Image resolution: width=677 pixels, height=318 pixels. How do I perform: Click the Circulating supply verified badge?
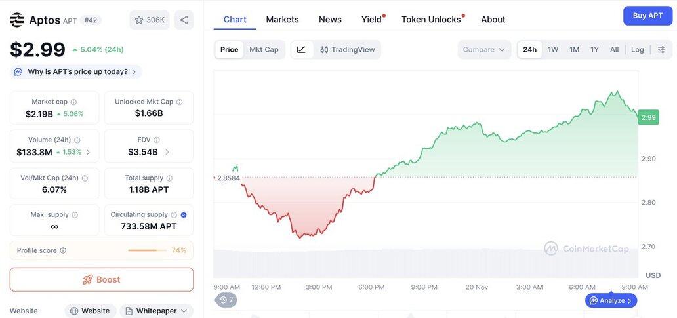click(184, 215)
